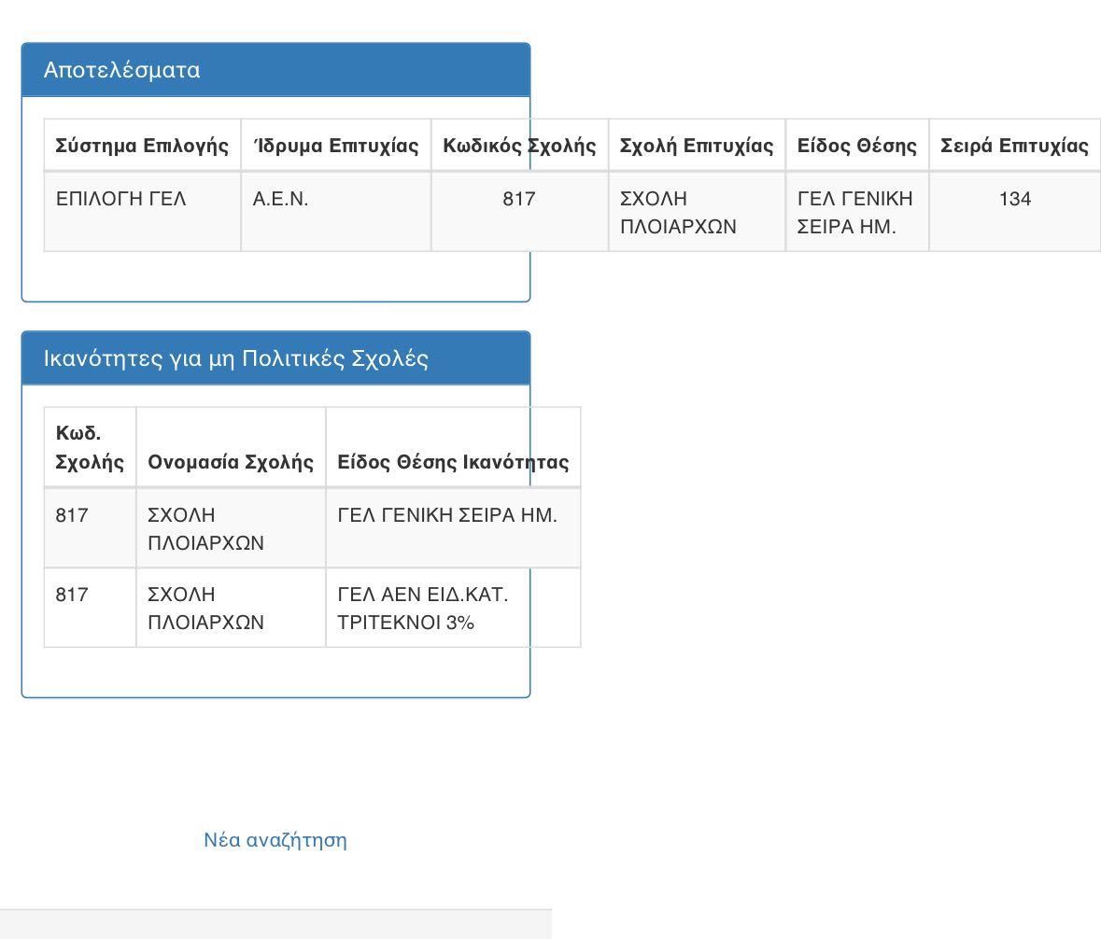Click the 'Κωδικός Σχολής' column header
This screenshot has height=939, width=1101.
(x=519, y=146)
